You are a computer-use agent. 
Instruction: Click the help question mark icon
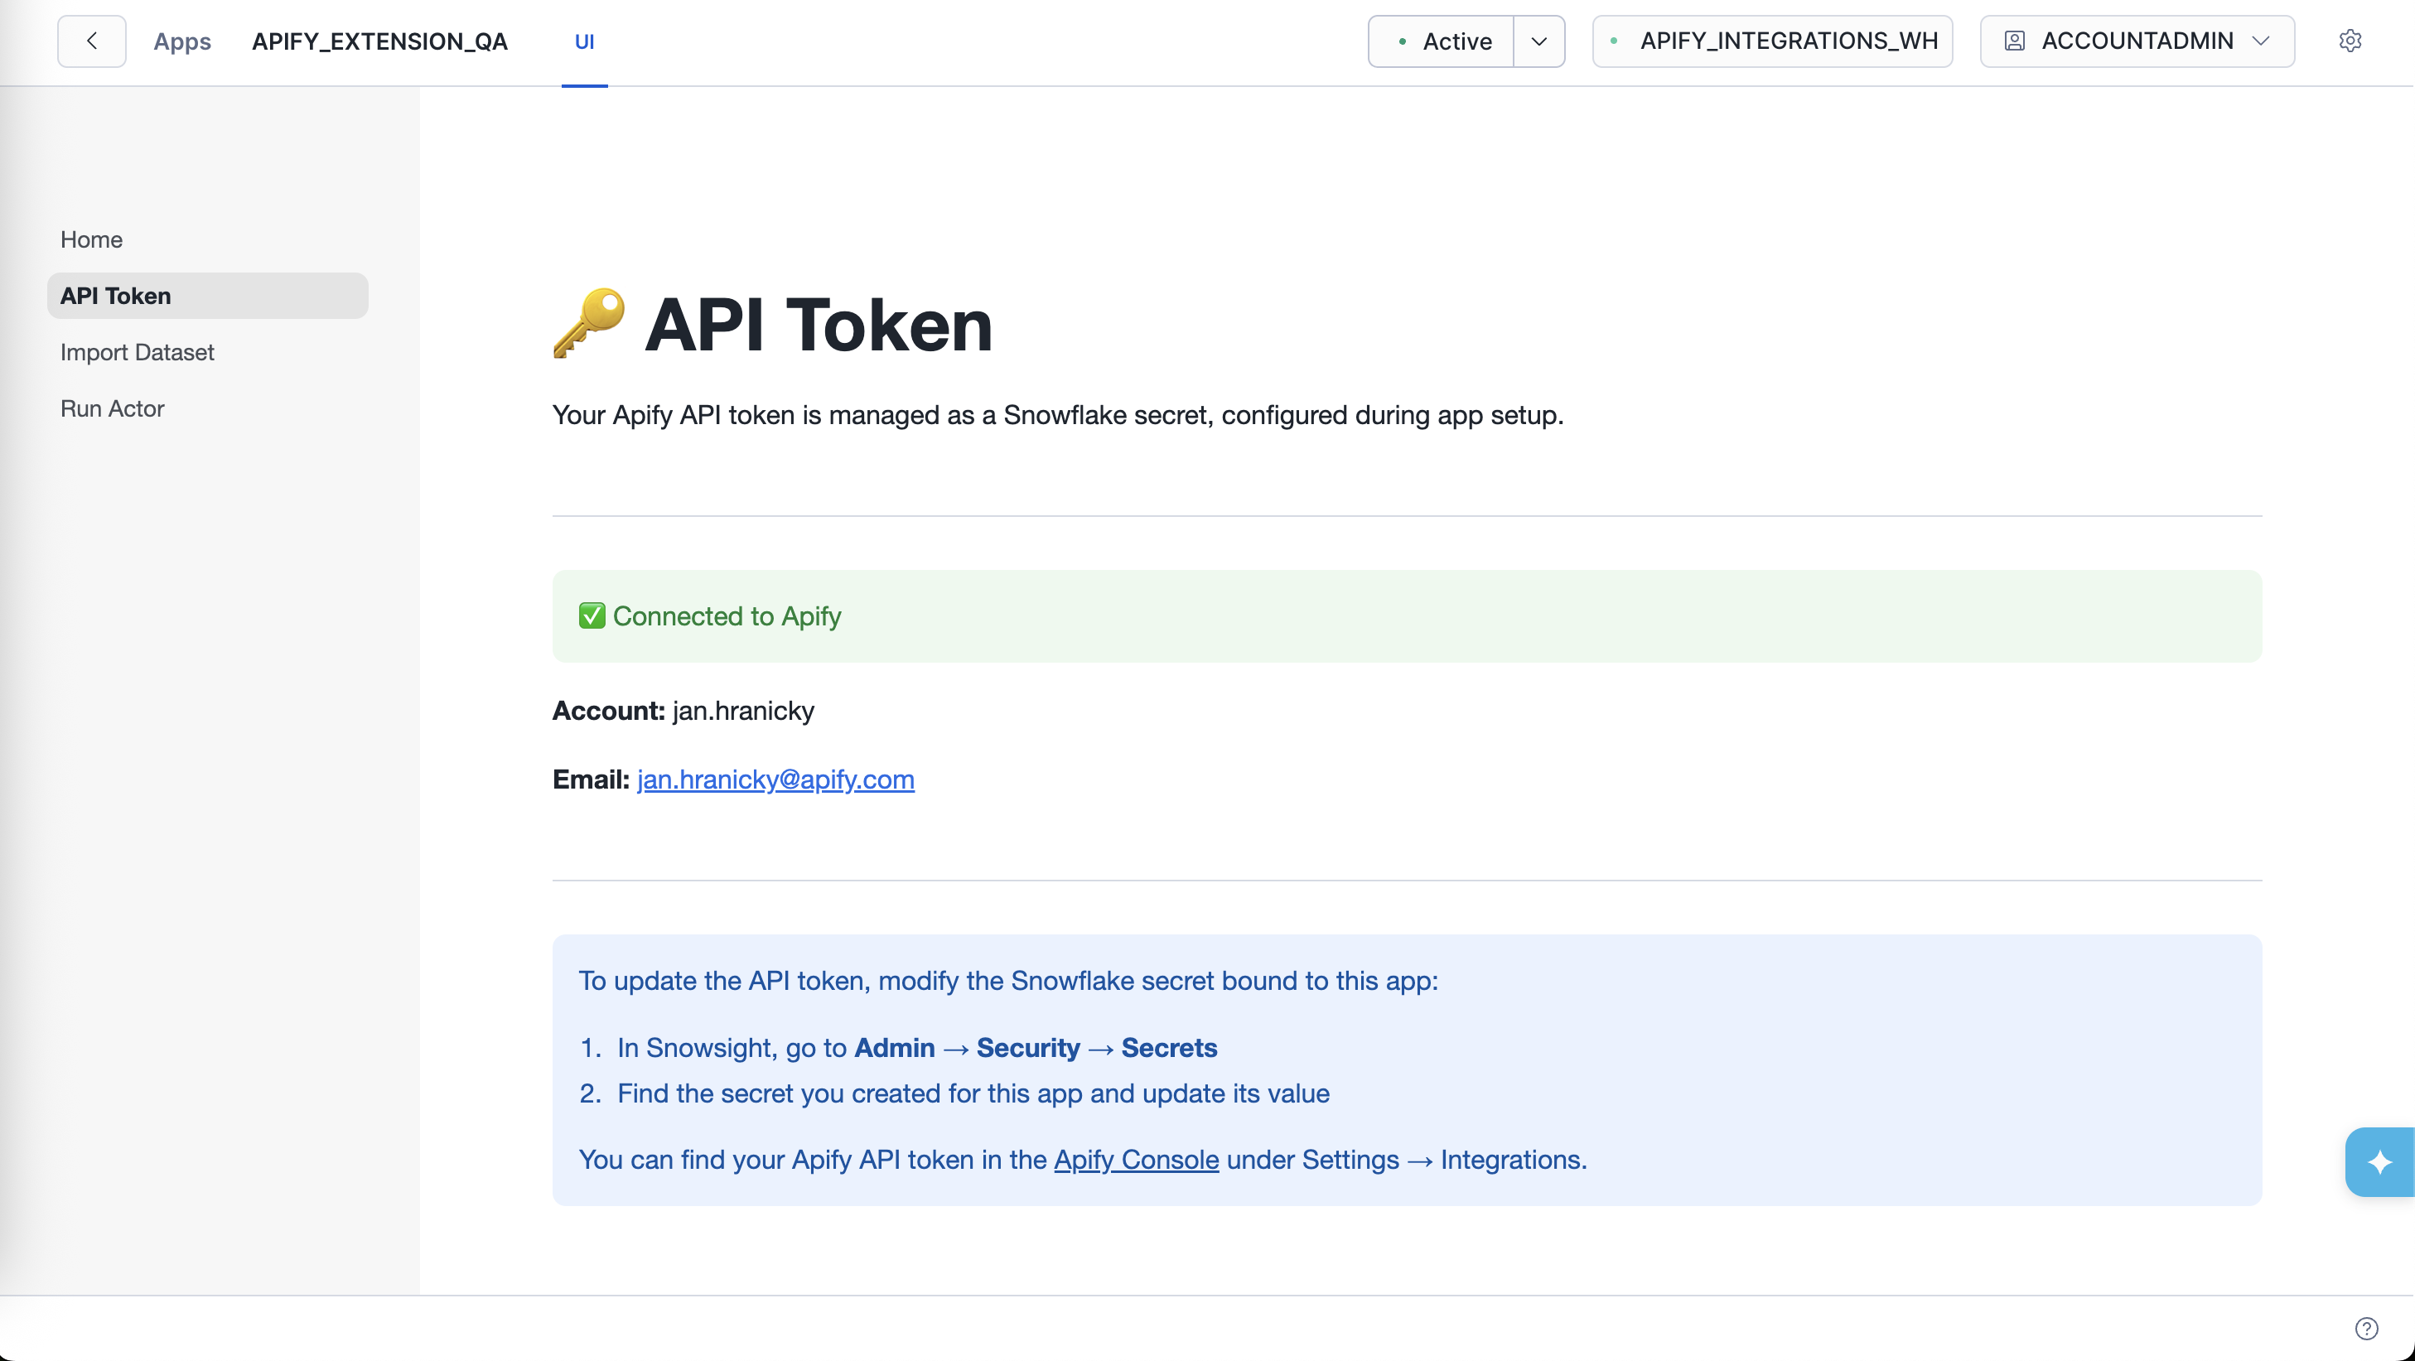click(x=2364, y=1327)
